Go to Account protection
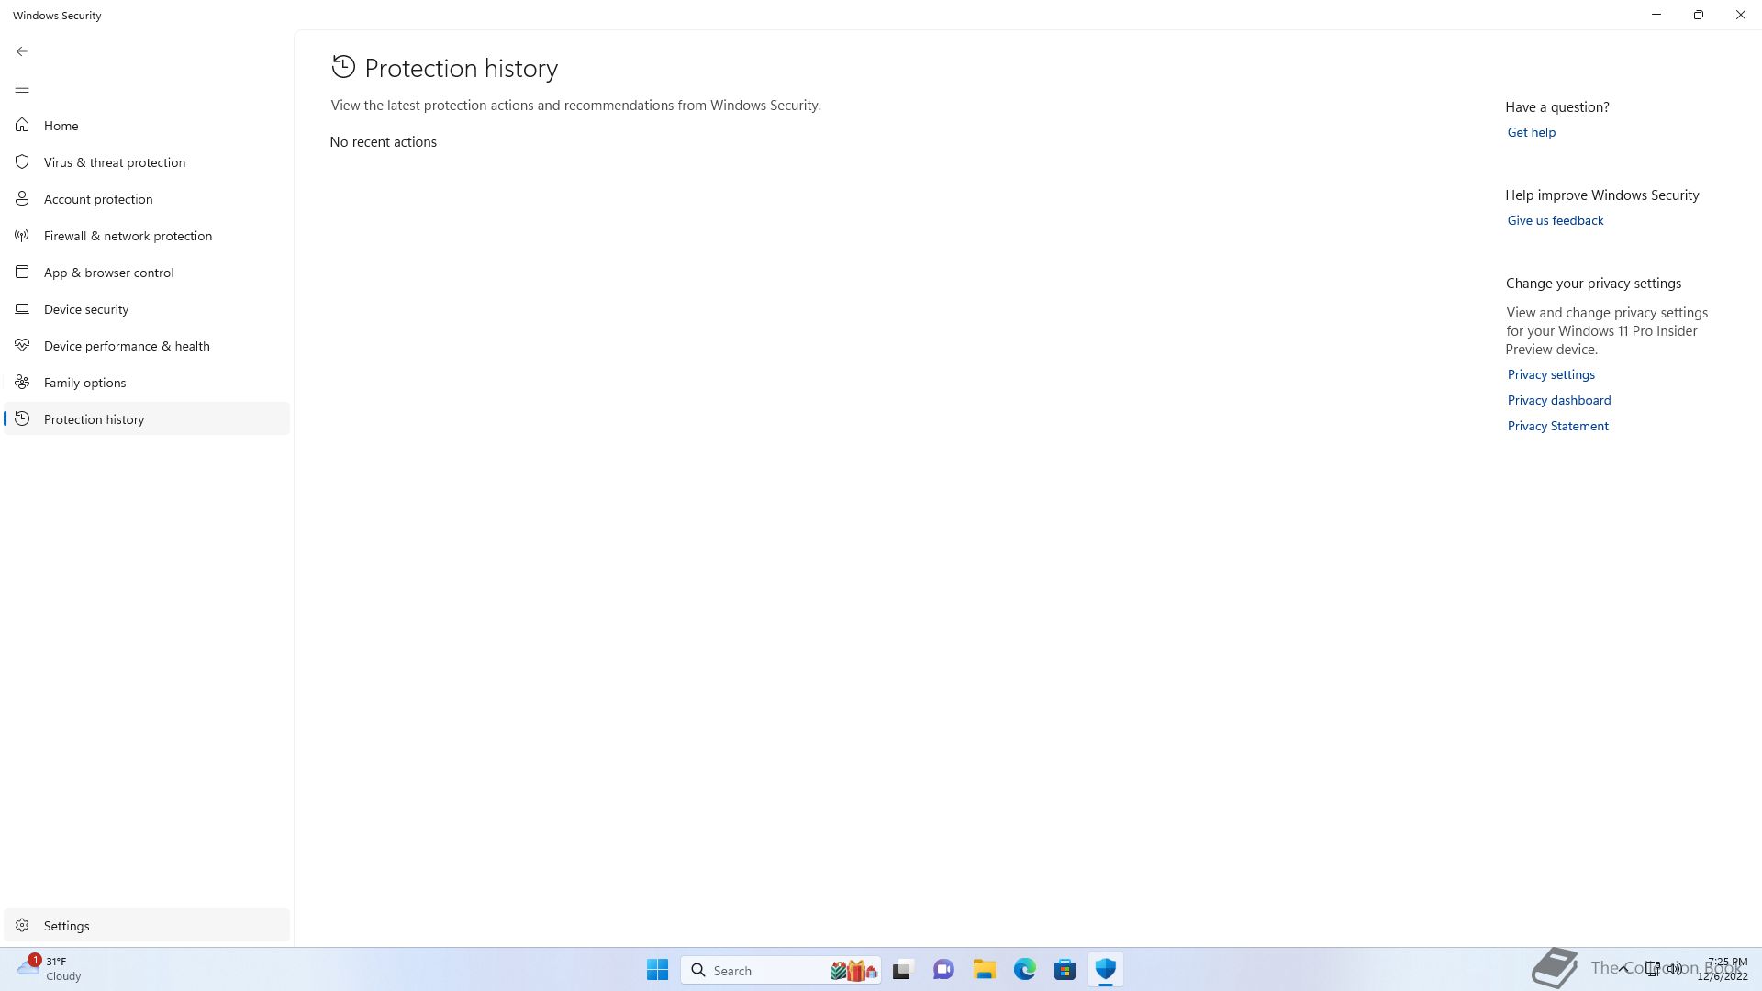This screenshot has width=1762, height=991. click(x=147, y=199)
